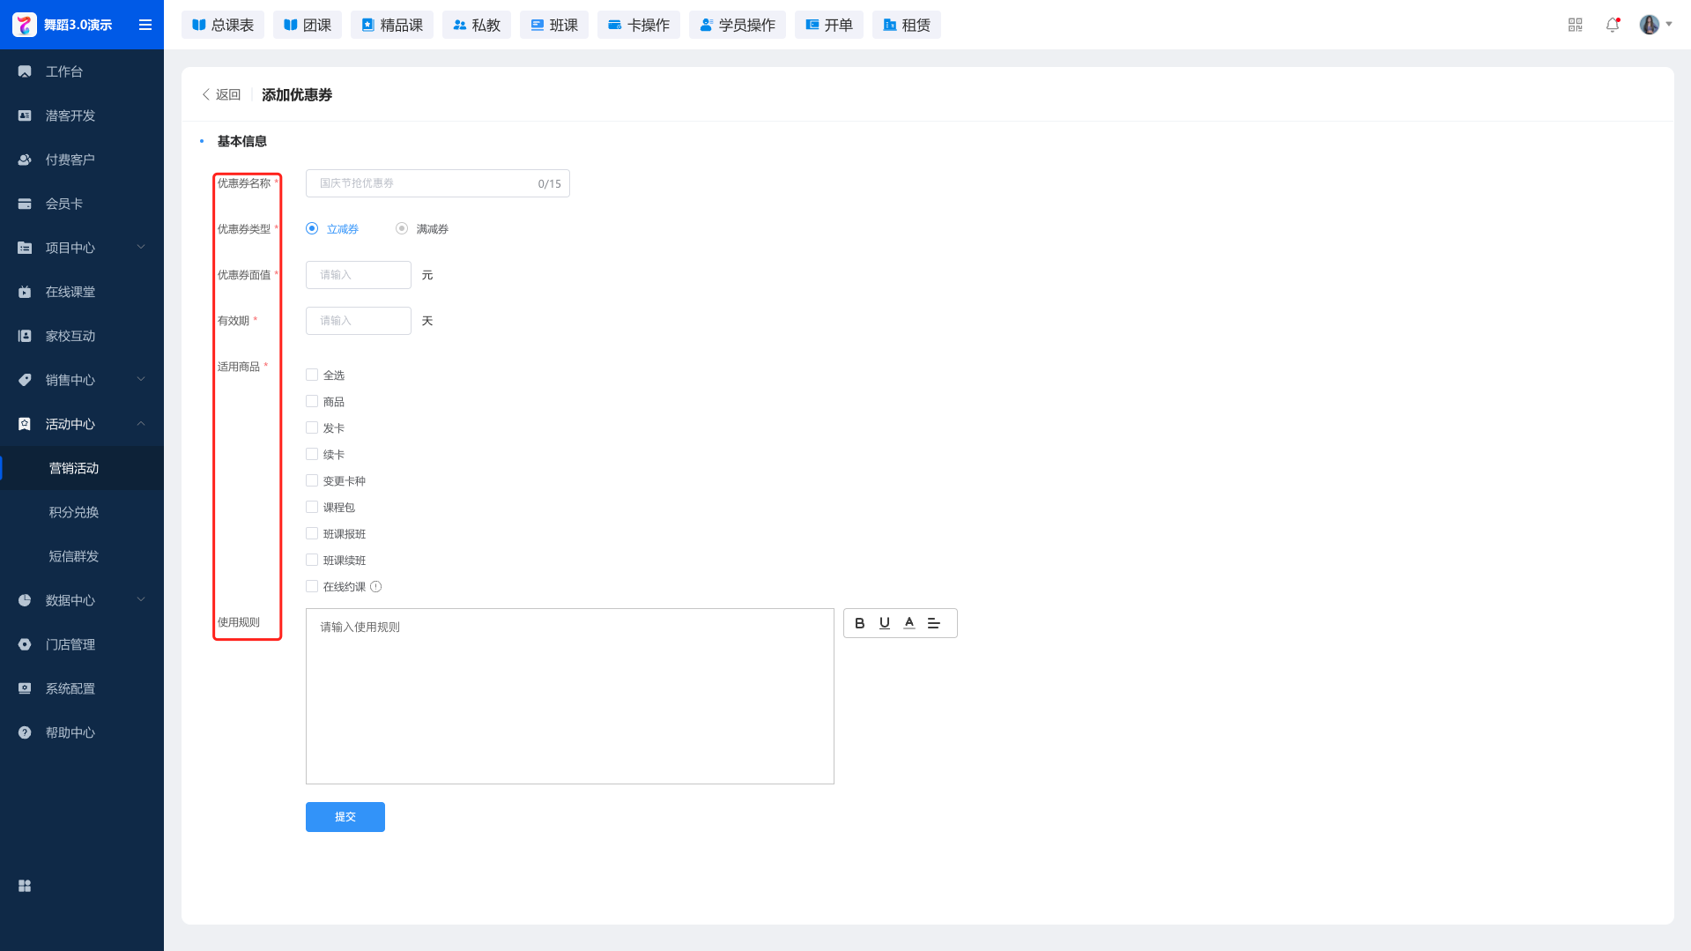Viewport: 1691px width, 951px height.
Task: Check the 续卡 checkbox
Action: click(312, 454)
